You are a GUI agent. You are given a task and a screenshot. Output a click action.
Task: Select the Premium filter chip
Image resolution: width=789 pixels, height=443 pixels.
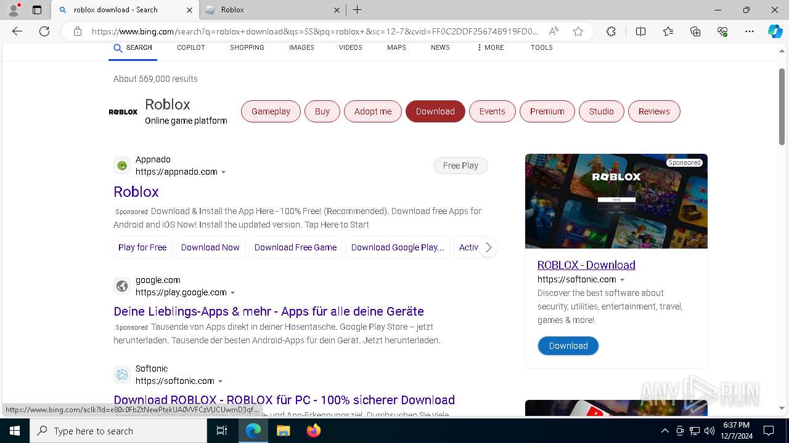(x=547, y=111)
